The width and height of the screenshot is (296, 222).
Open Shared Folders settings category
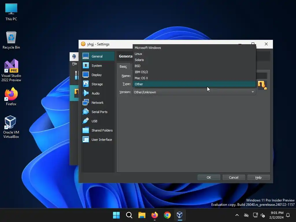coord(98,130)
